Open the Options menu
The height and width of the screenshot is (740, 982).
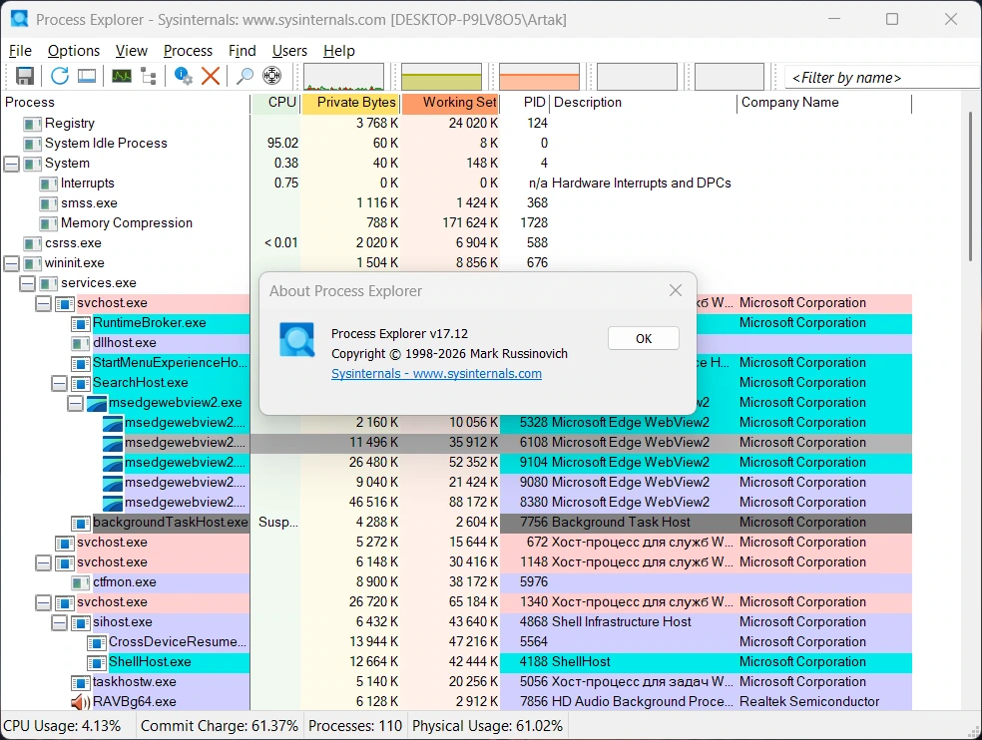click(73, 51)
